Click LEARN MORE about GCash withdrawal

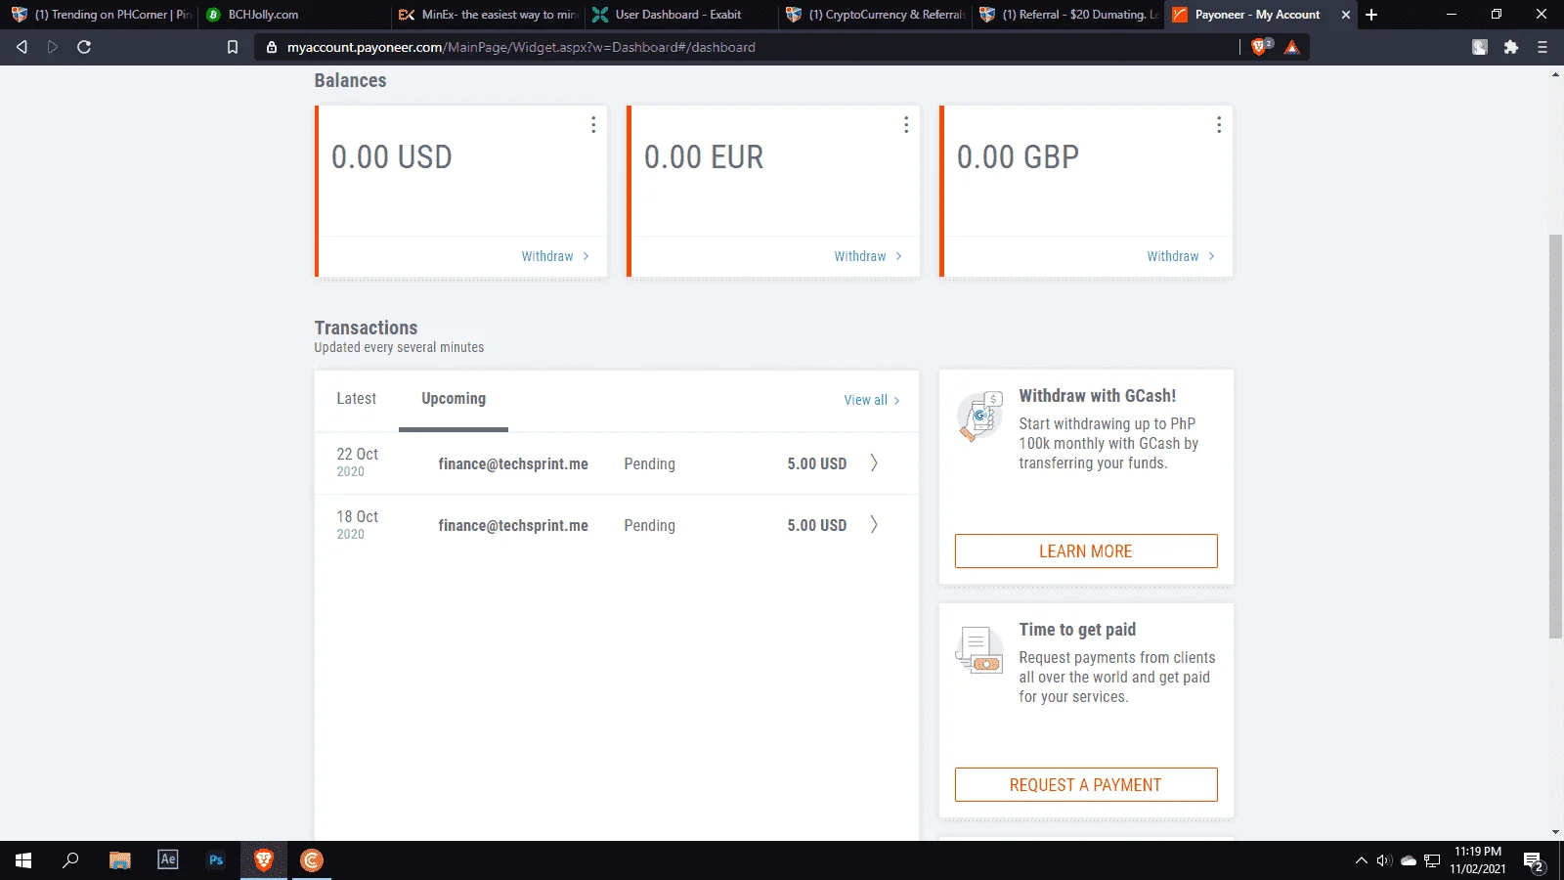[x=1086, y=551]
